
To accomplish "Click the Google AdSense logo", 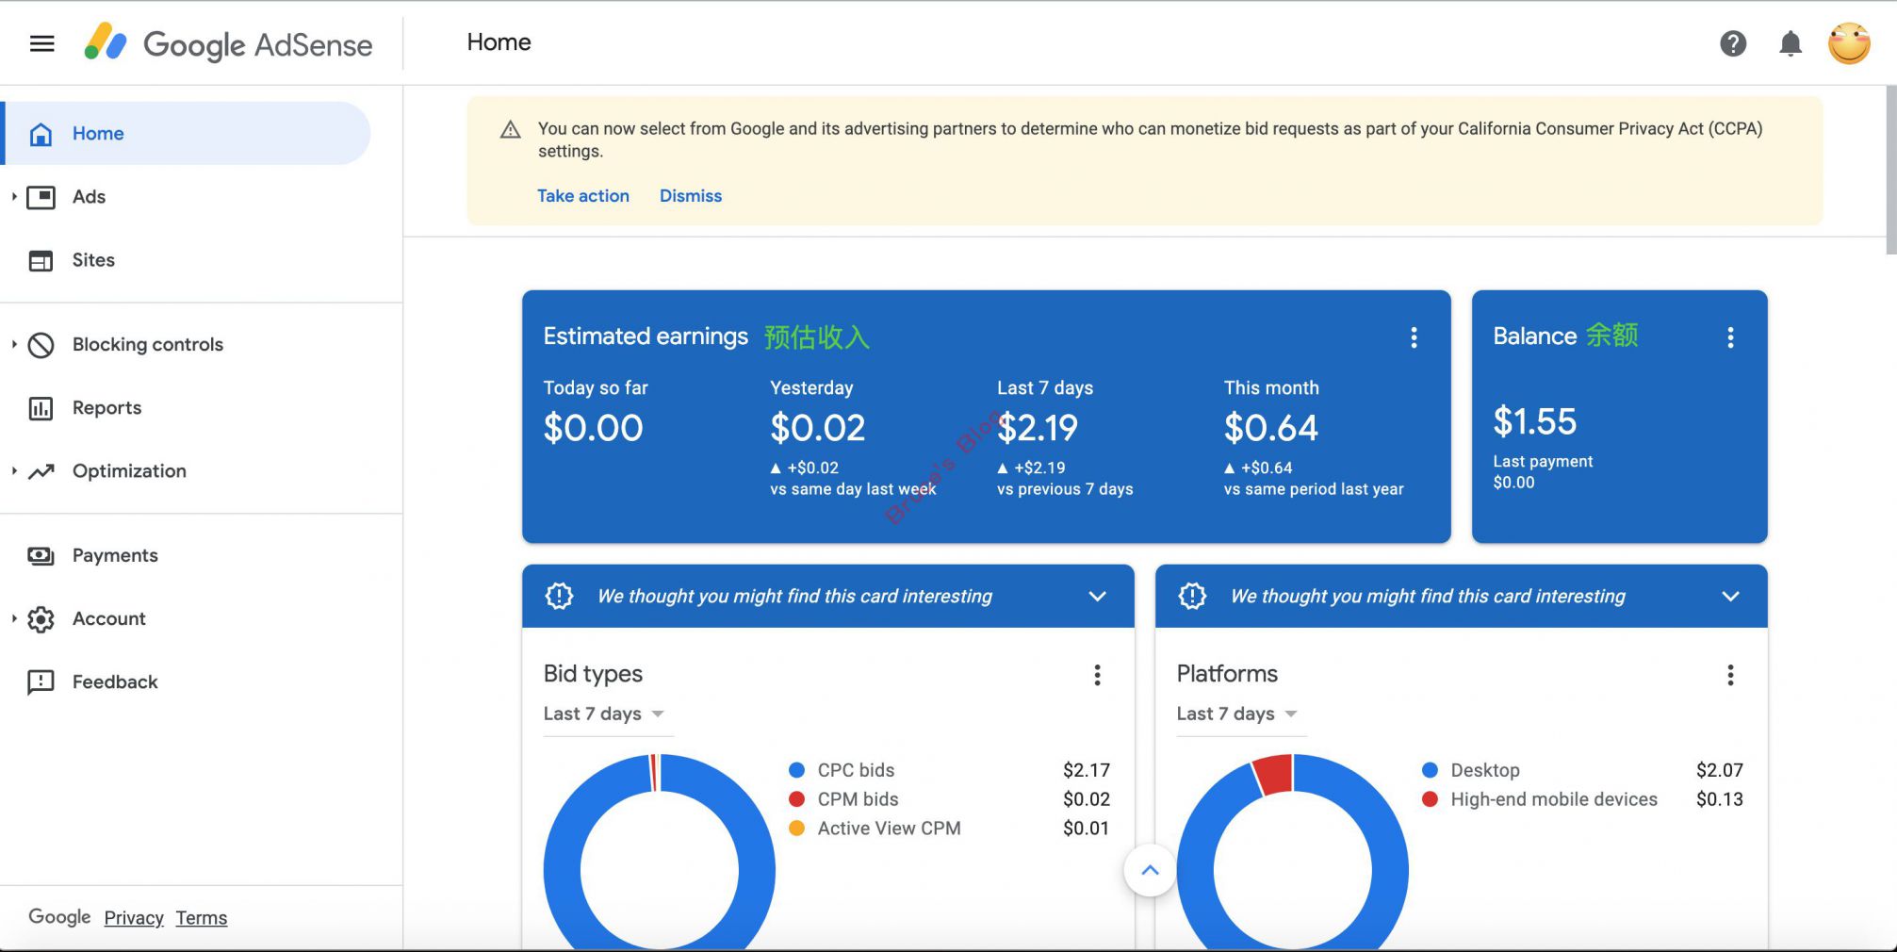I will click(228, 43).
